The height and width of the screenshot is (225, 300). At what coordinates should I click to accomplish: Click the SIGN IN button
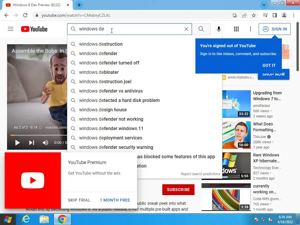click(275, 29)
